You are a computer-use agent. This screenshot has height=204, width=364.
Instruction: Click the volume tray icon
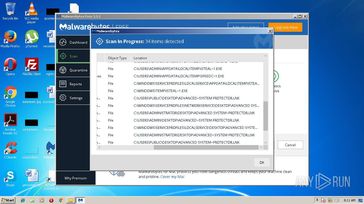[336, 200]
